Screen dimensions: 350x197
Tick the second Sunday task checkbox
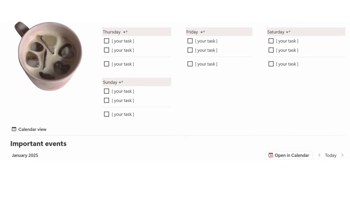tap(107, 100)
